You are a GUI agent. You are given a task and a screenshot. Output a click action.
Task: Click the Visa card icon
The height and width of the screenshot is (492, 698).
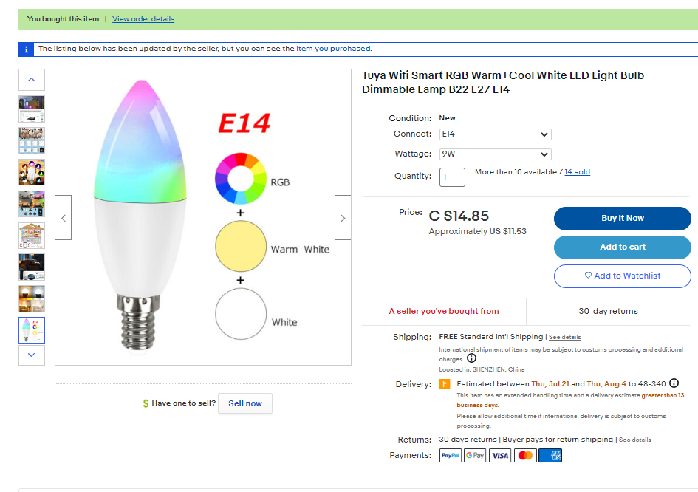[x=500, y=456]
